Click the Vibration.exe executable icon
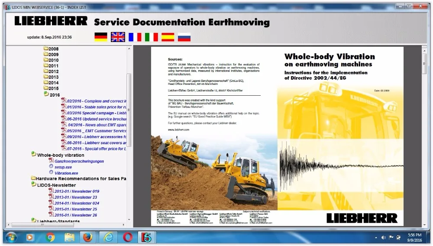Screen dimensions: 433x246 pos(51,172)
